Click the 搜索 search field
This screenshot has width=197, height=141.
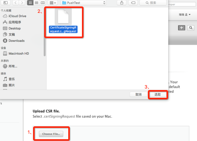click(153, 3)
